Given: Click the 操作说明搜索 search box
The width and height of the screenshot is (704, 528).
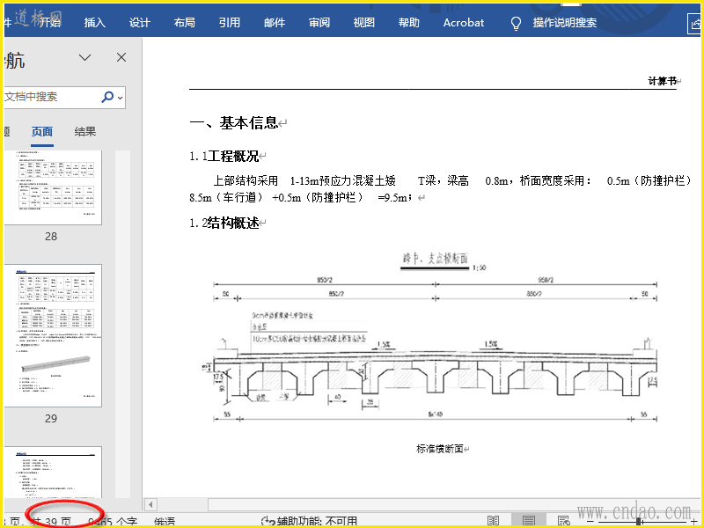Looking at the screenshot, I should [565, 23].
